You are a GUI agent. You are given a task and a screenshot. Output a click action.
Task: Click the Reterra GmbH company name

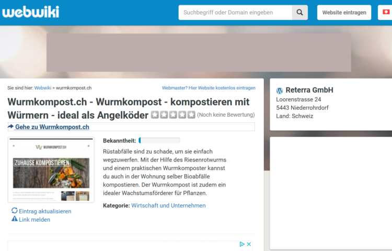(x=309, y=90)
